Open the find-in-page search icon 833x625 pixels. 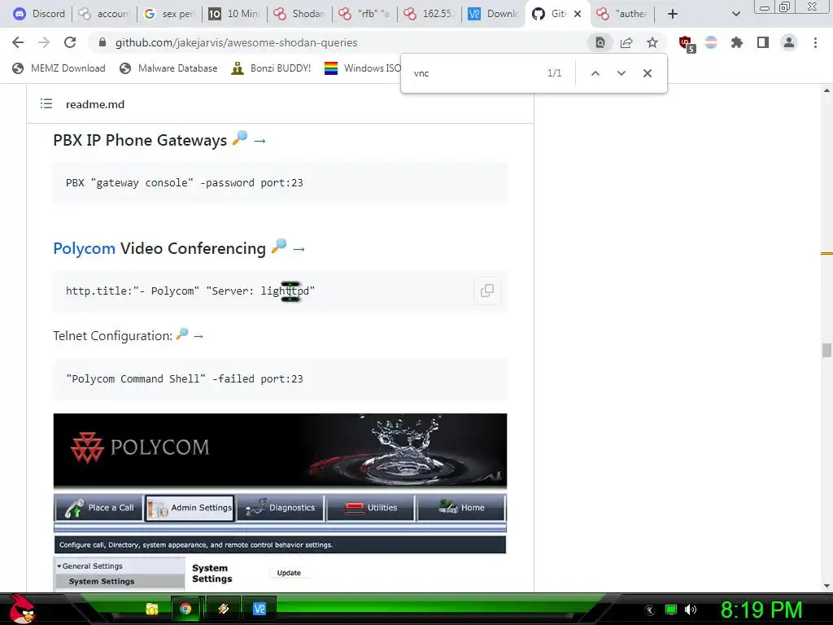pos(600,42)
